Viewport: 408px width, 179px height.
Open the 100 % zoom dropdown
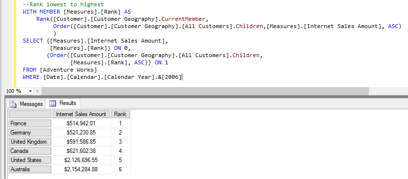(x=30, y=91)
